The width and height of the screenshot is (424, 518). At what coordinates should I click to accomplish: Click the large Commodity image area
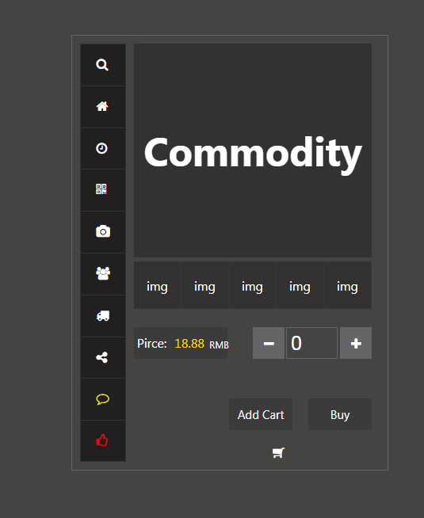253,150
